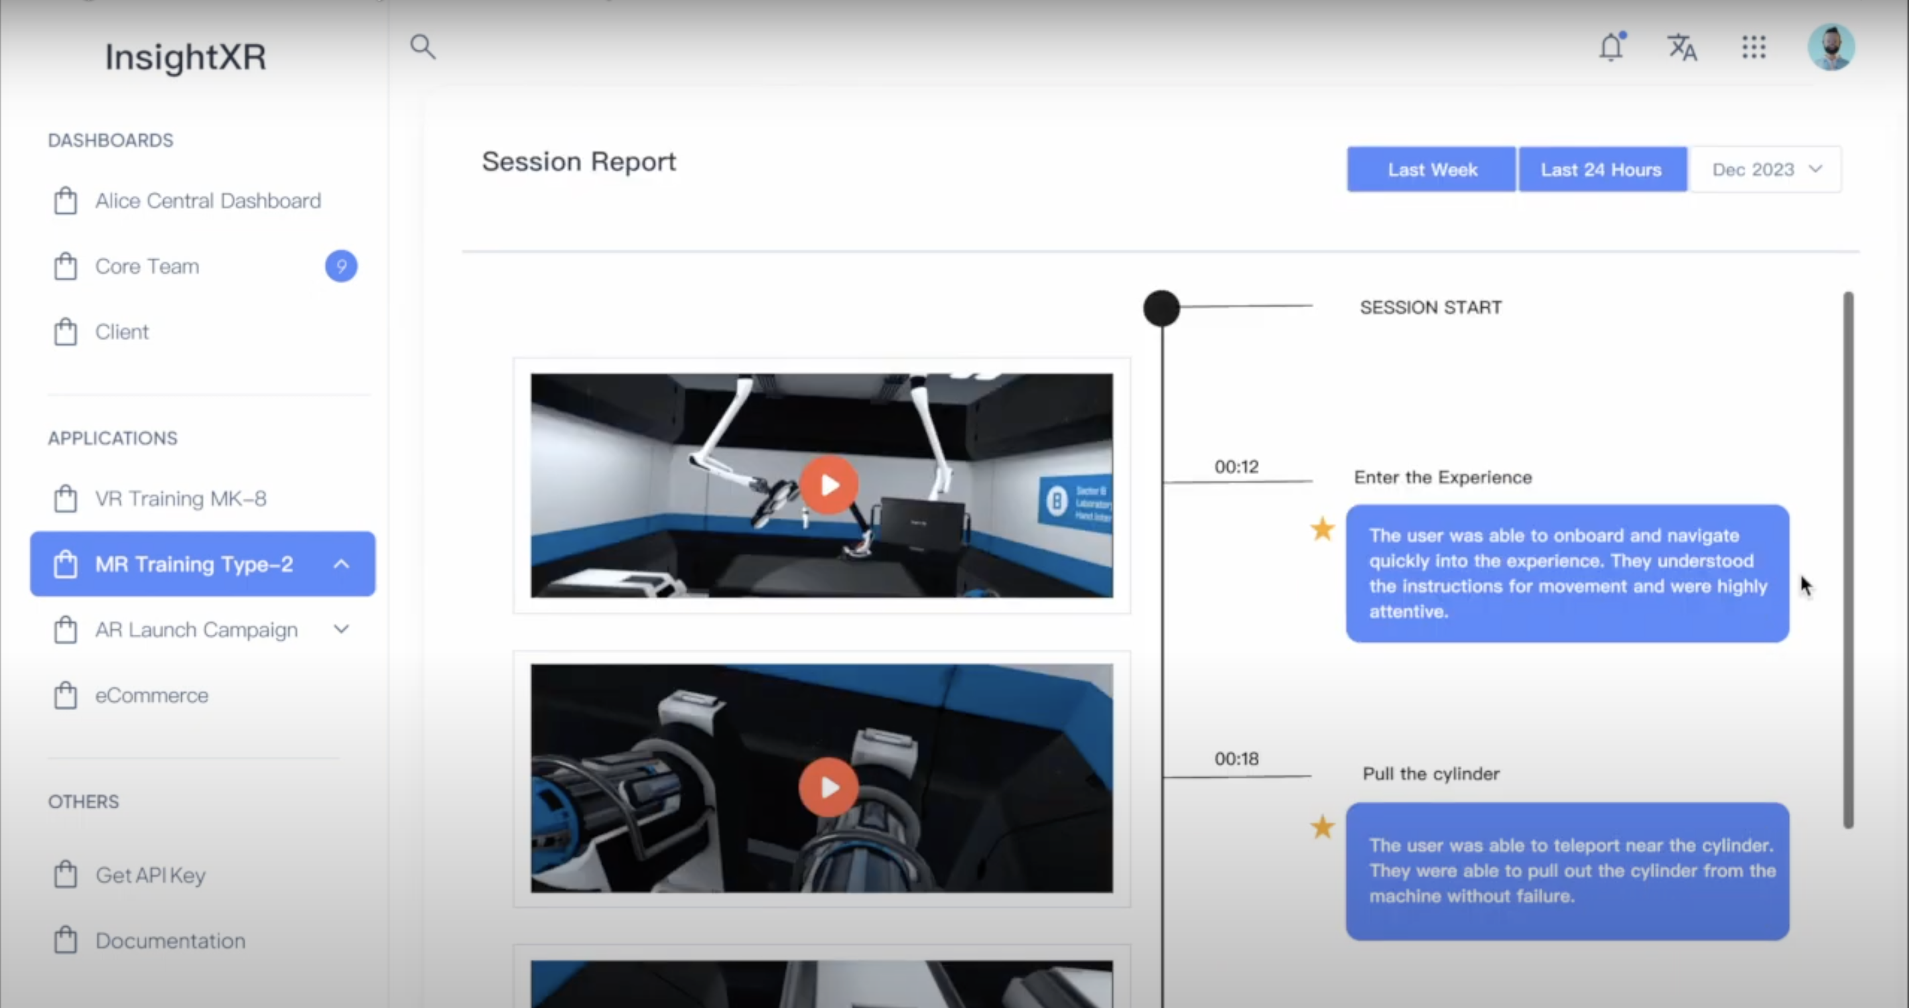Image resolution: width=1909 pixels, height=1008 pixels.
Task: Click the search magnifier icon
Action: coord(423,46)
